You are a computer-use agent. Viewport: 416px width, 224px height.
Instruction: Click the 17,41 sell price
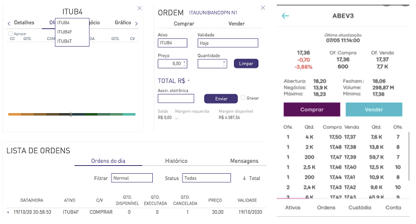pos(351,177)
